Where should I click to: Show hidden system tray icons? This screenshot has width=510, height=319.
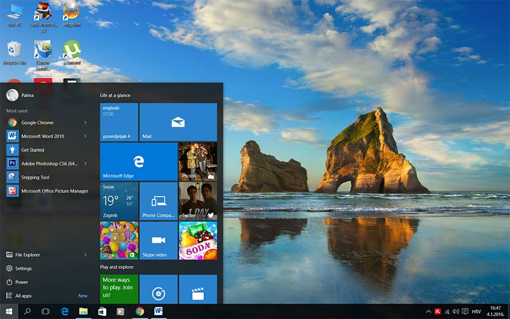(x=428, y=311)
